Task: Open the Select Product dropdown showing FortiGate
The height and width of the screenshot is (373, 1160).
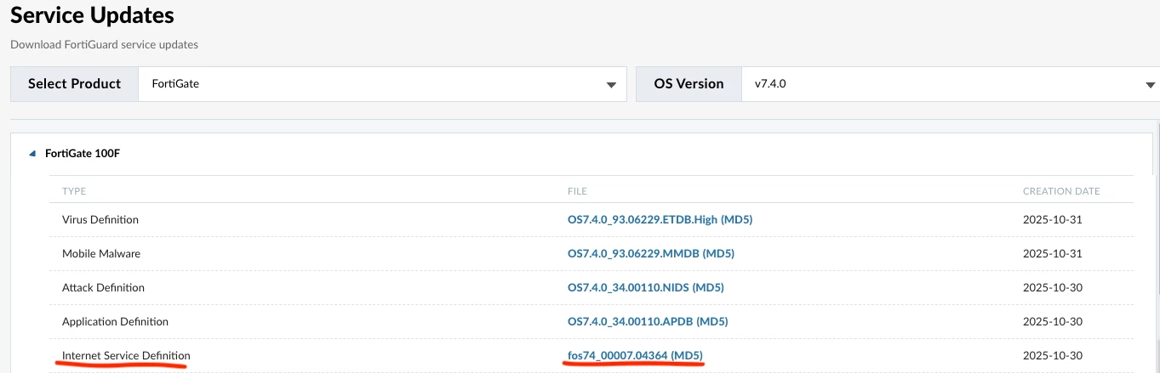Action: tap(382, 84)
